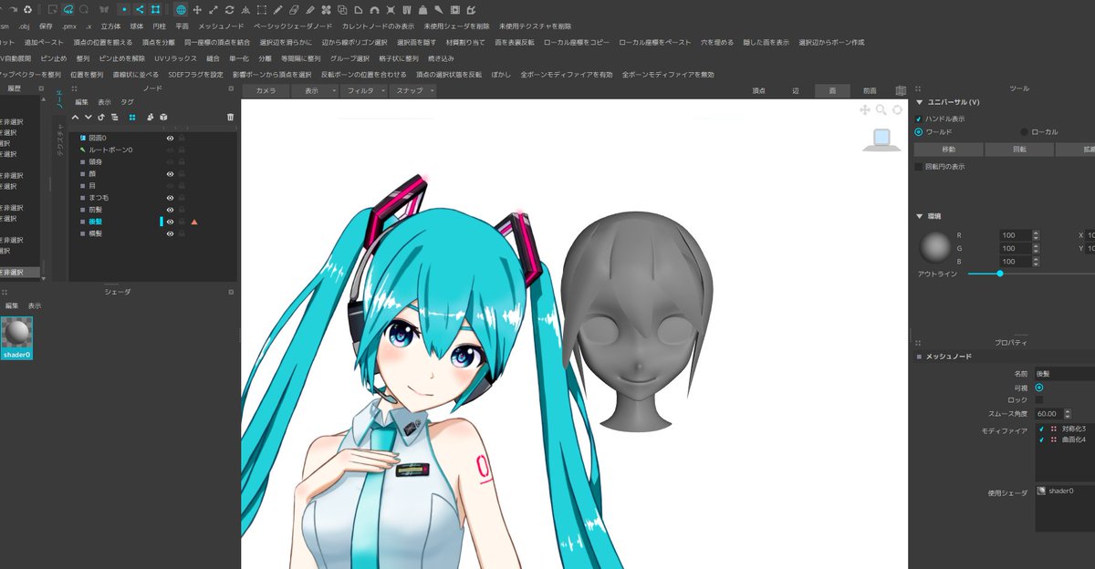The height and width of the screenshot is (569, 1095).
Task: Move node down with down-arrow icon
Action: (88, 117)
